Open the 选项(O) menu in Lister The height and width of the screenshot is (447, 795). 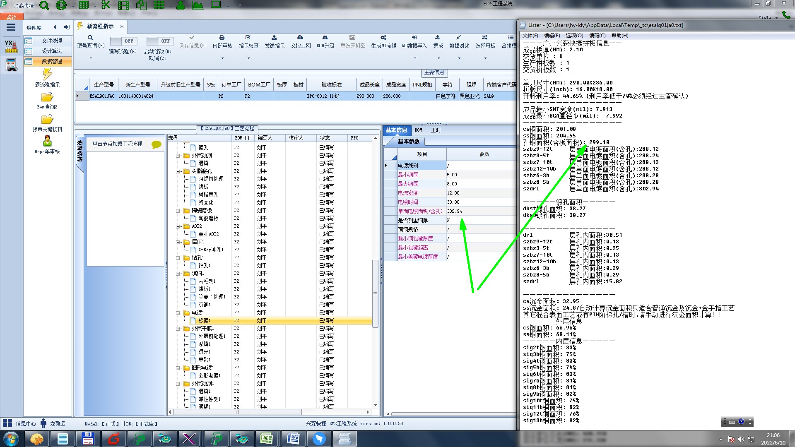point(574,36)
